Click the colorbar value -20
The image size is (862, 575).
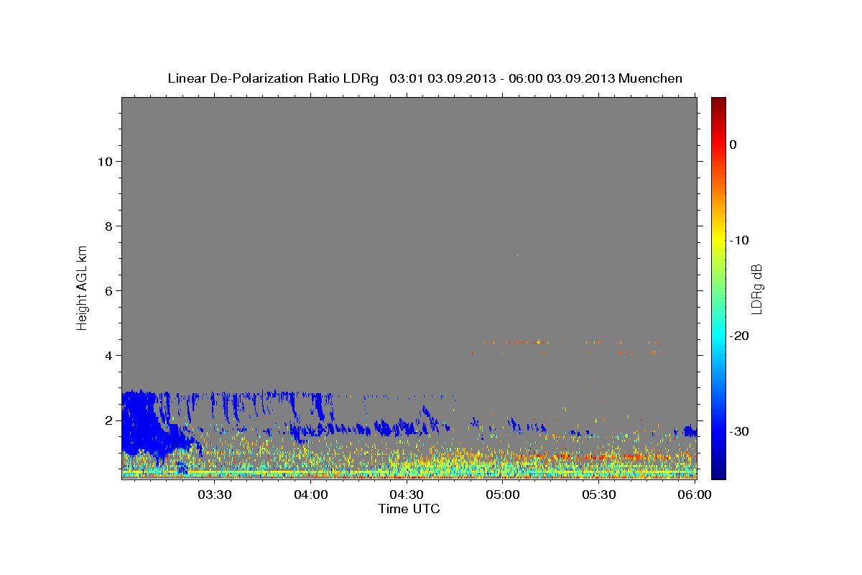740,336
